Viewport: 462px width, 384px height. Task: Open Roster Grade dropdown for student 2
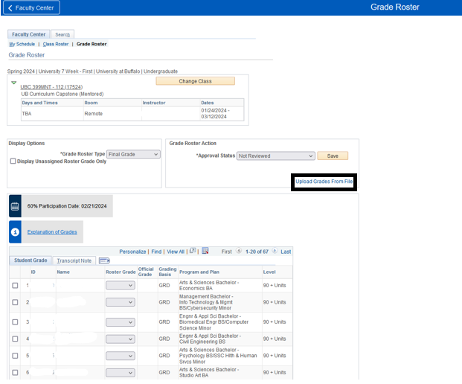pyautogui.click(x=120, y=302)
